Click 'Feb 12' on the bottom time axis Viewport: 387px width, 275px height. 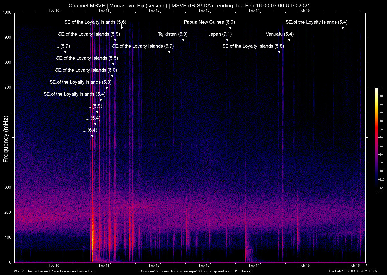(154, 266)
